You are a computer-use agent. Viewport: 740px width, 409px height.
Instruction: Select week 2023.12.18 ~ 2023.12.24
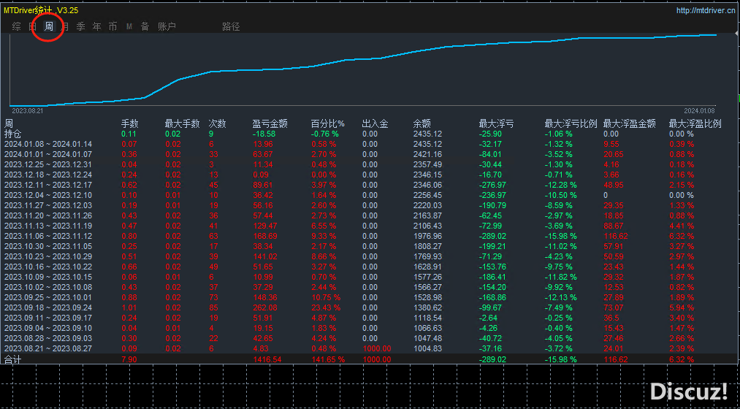coord(48,175)
